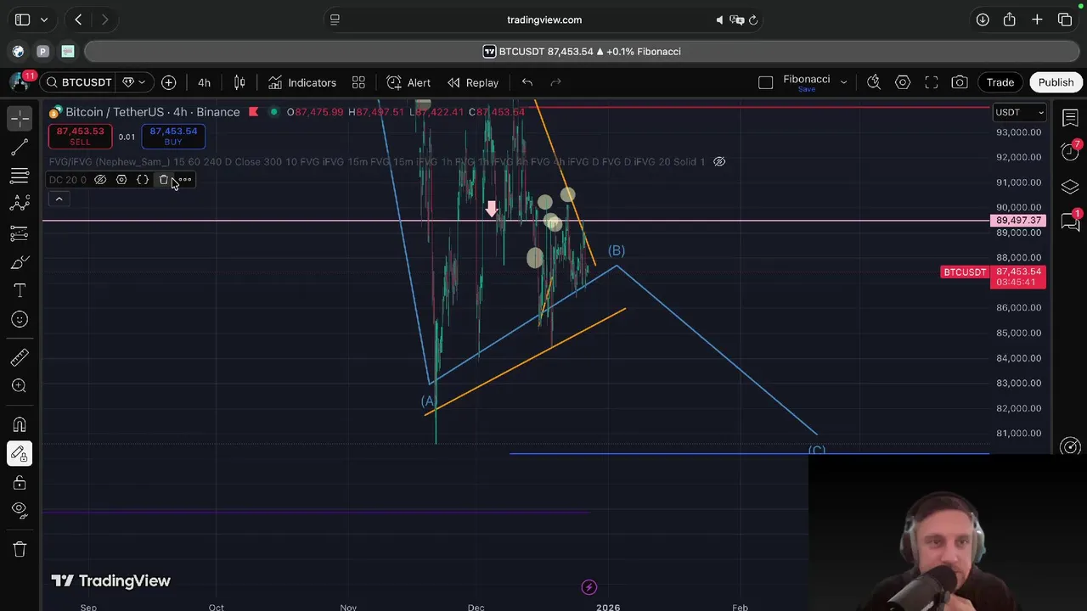Open the chart patterns tool group

pos(20,204)
